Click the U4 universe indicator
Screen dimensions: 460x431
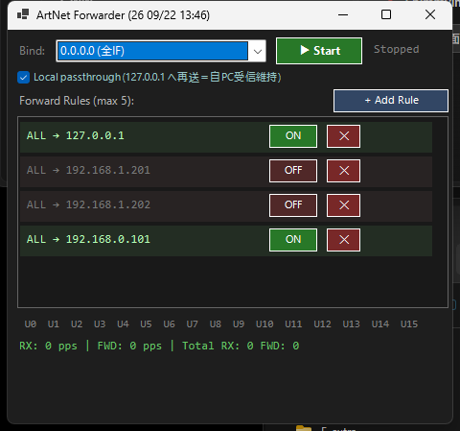click(x=123, y=324)
